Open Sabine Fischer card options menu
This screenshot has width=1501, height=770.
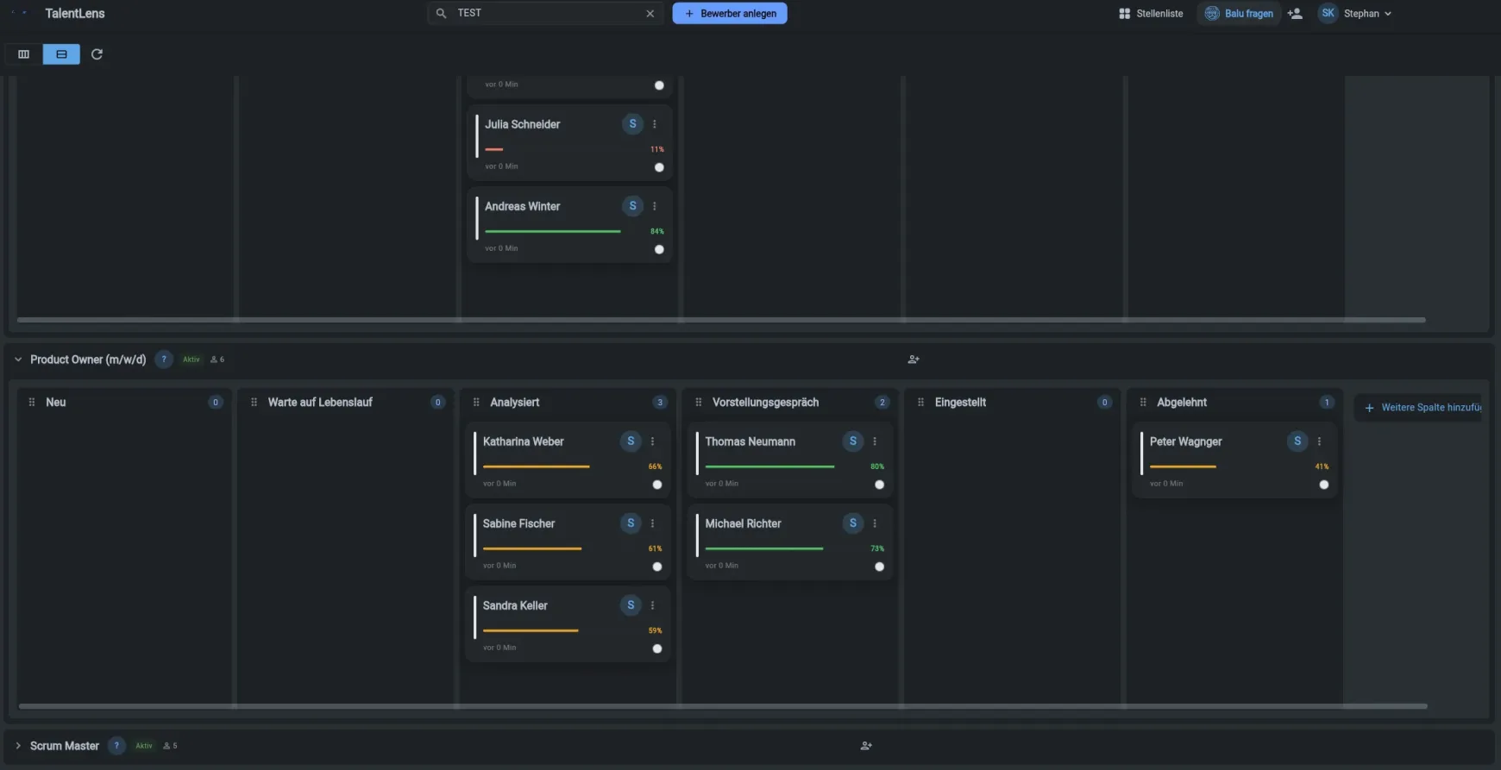tap(652, 523)
